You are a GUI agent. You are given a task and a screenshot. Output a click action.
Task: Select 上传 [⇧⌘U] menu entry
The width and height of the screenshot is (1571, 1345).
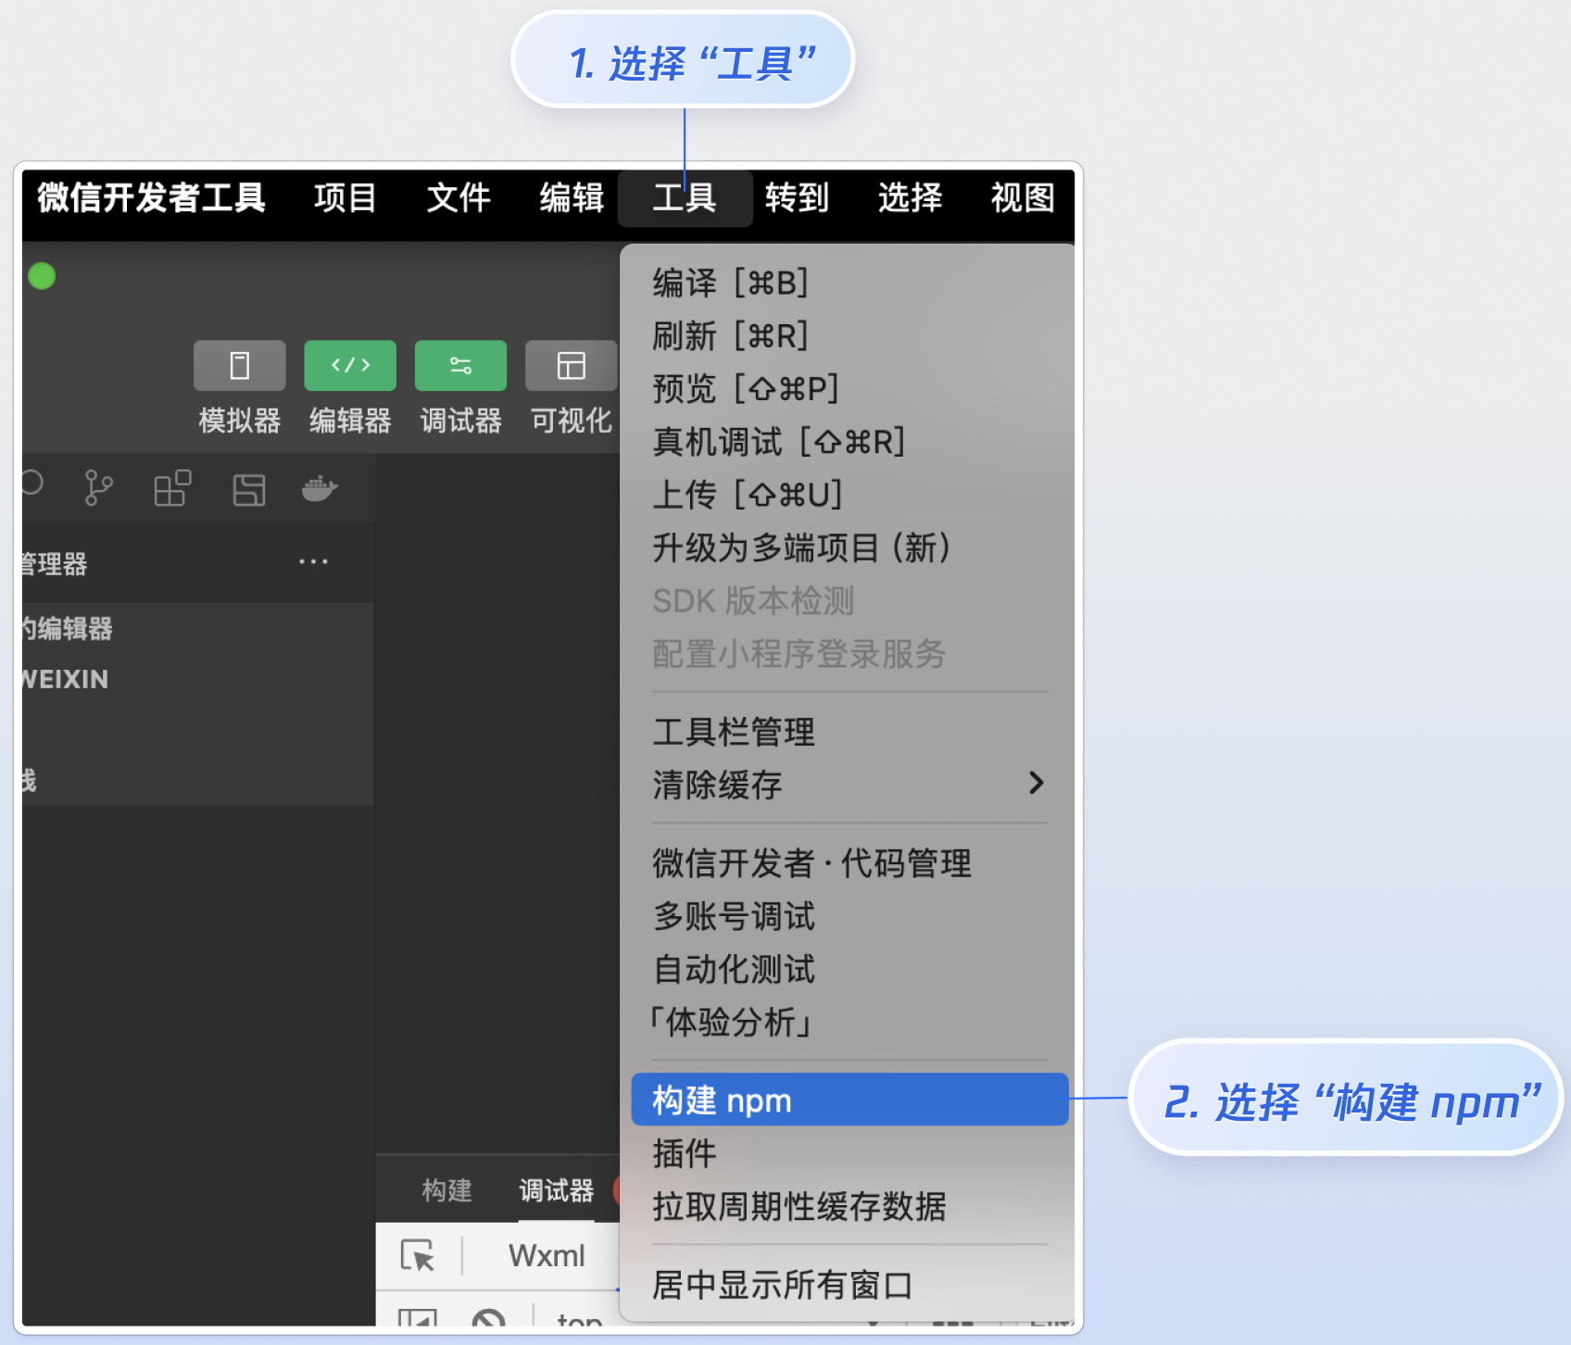point(849,495)
